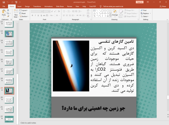Expand the Section dropdown
This screenshot has height=125, width=169.
tap(24, 17)
